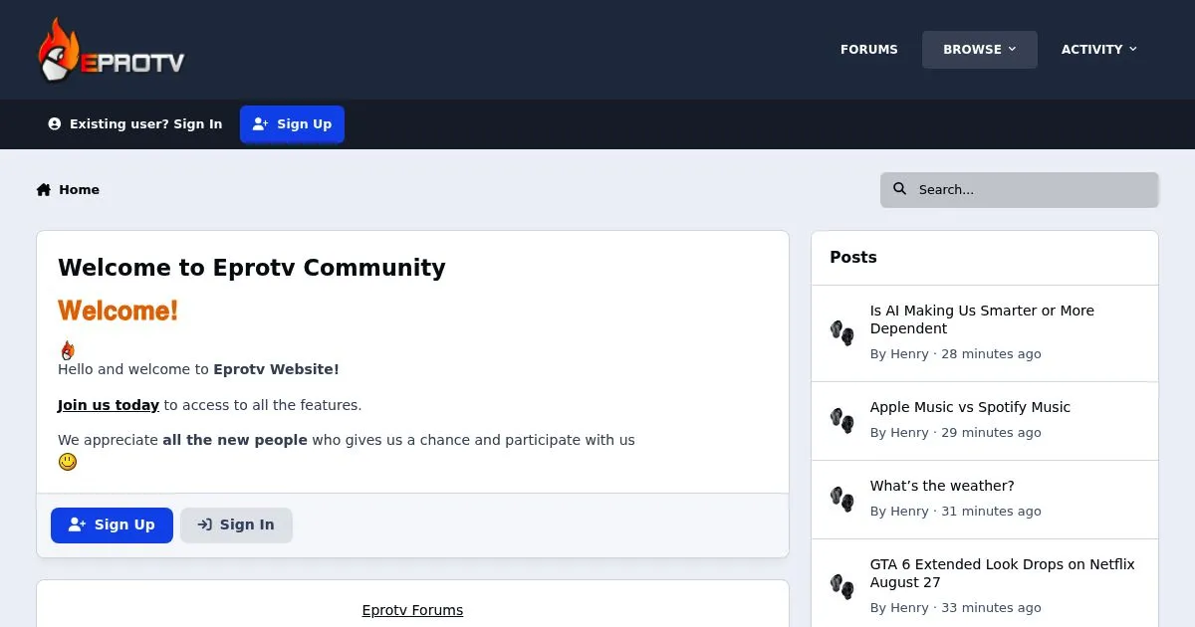Viewport: 1195px width, 627px height.
Task: Click the Home house icon in breadcrumb
Action: pyautogui.click(x=44, y=189)
